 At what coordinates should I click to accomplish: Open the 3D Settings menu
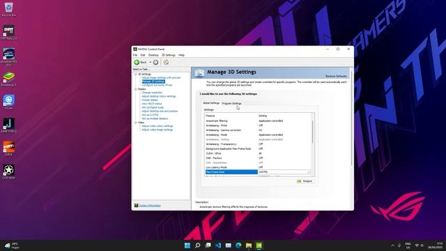169,55
